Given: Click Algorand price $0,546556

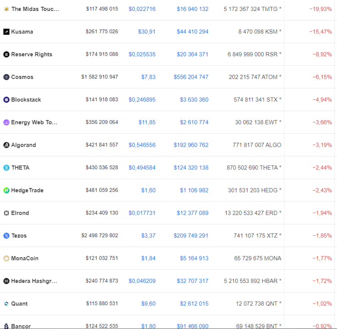Looking at the screenshot, I should click(142, 145).
